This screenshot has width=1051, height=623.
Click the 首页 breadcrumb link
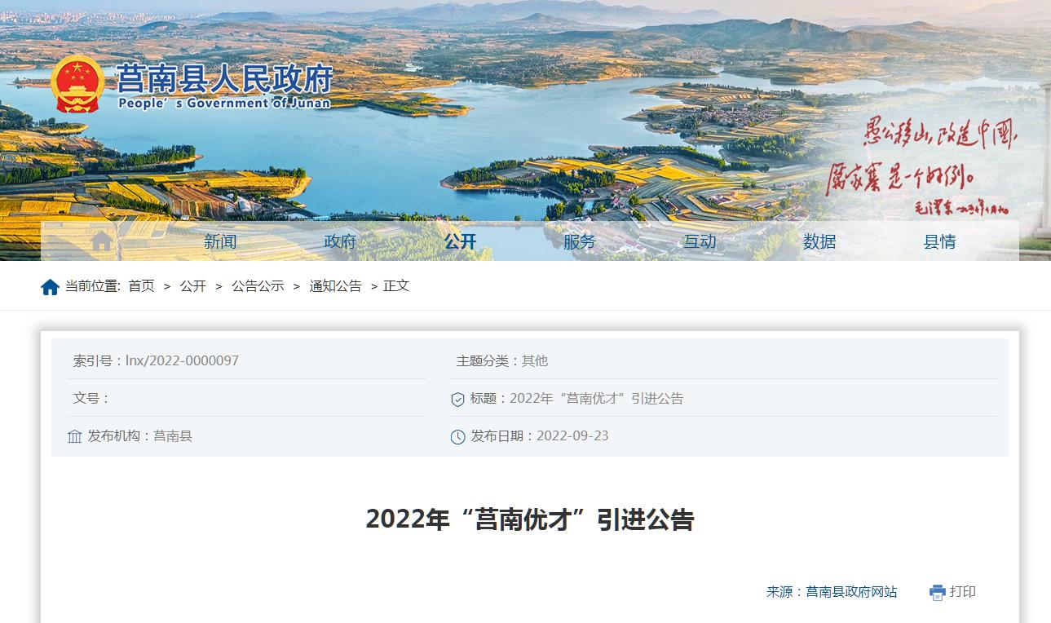point(141,286)
